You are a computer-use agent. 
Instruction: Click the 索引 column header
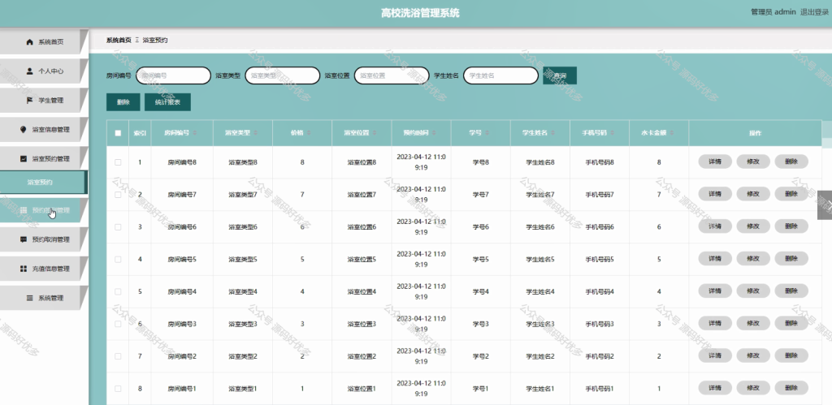click(140, 133)
